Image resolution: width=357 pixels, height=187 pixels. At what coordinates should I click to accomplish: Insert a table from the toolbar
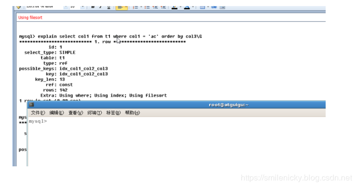[x=202, y=7]
